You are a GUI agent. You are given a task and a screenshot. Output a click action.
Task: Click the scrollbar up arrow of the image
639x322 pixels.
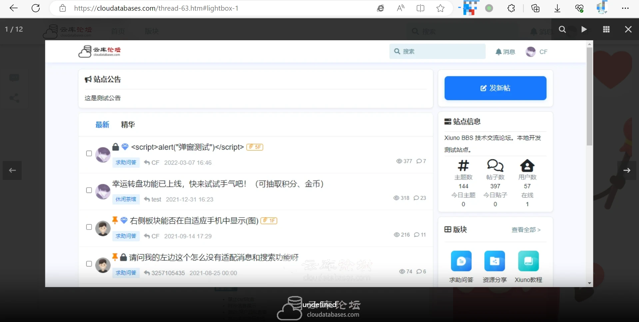[x=590, y=44]
